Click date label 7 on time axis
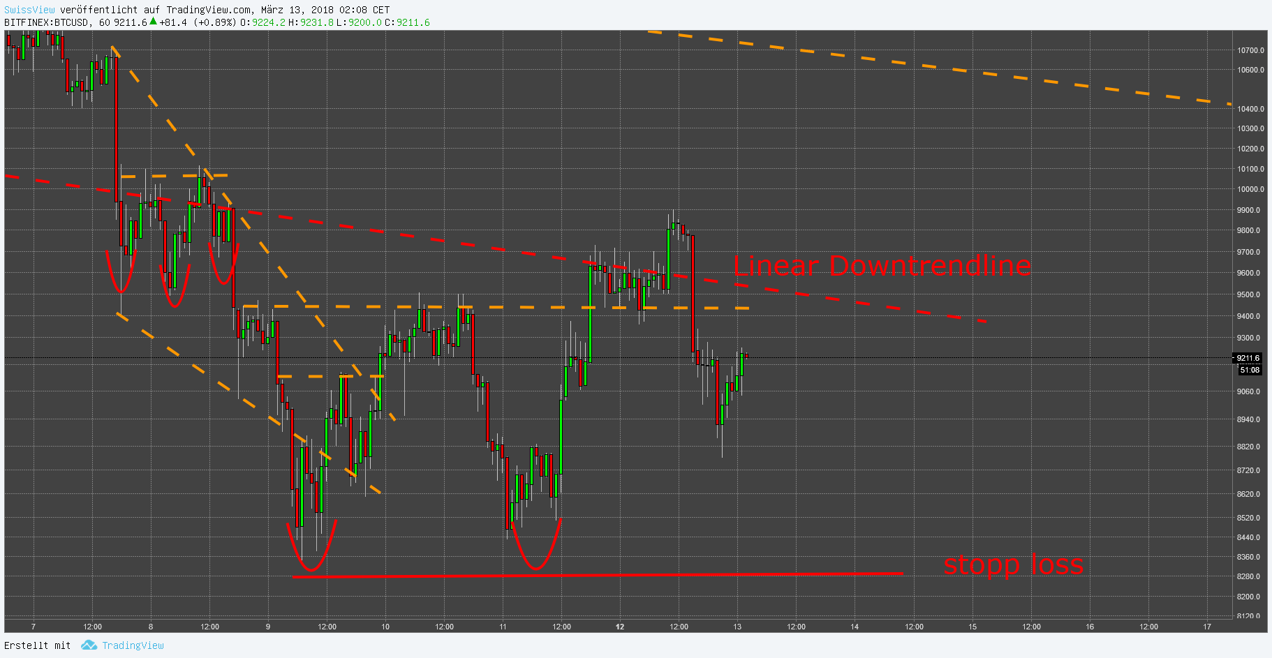 click(34, 627)
